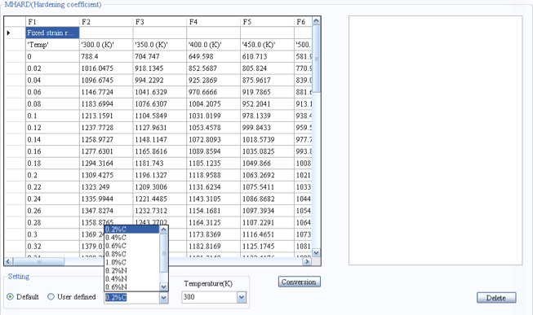
Task: Select the cell with value 1294.3164
Action: pos(106,164)
